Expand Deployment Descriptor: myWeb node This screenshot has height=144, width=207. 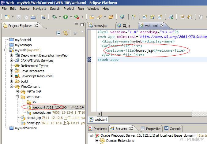[12, 55]
